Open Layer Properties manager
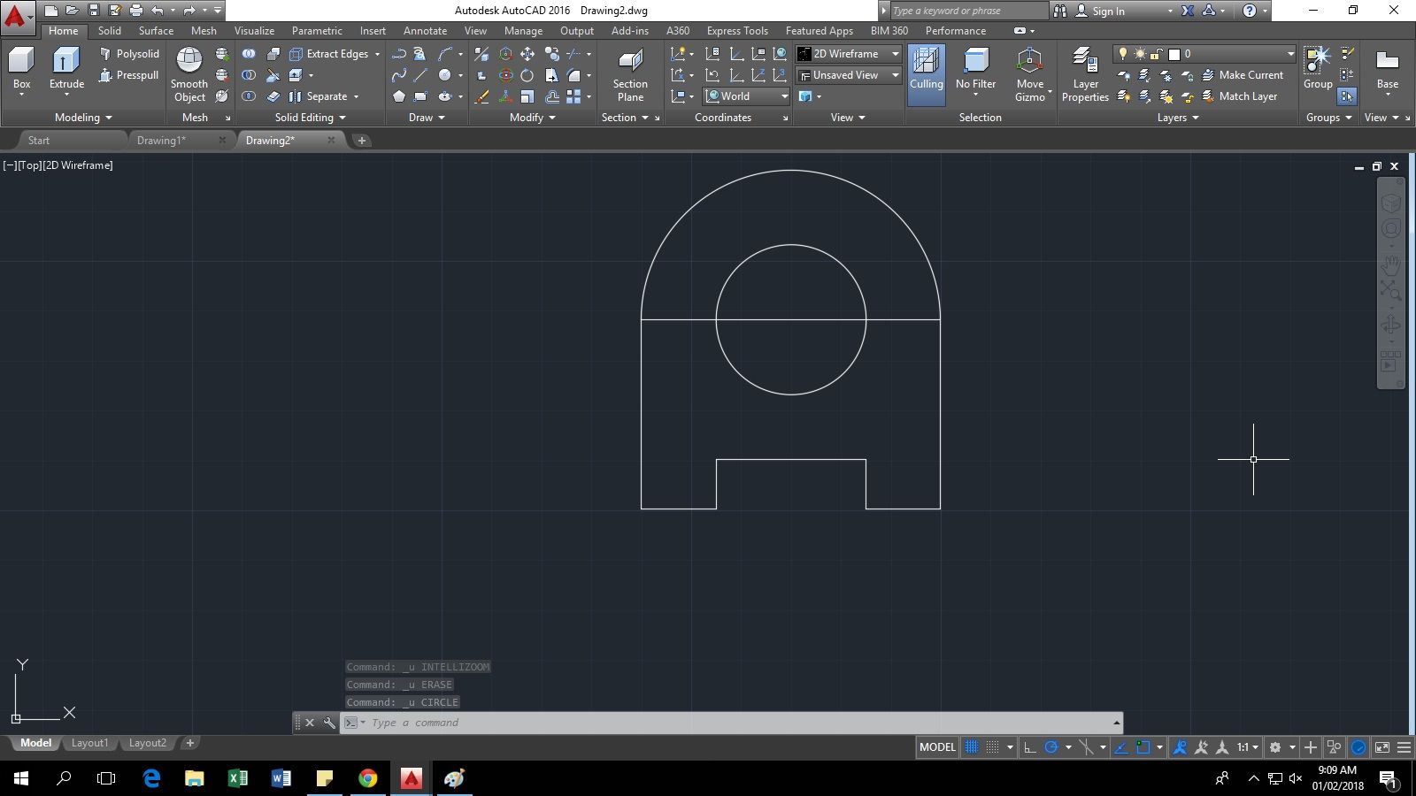 (x=1085, y=75)
